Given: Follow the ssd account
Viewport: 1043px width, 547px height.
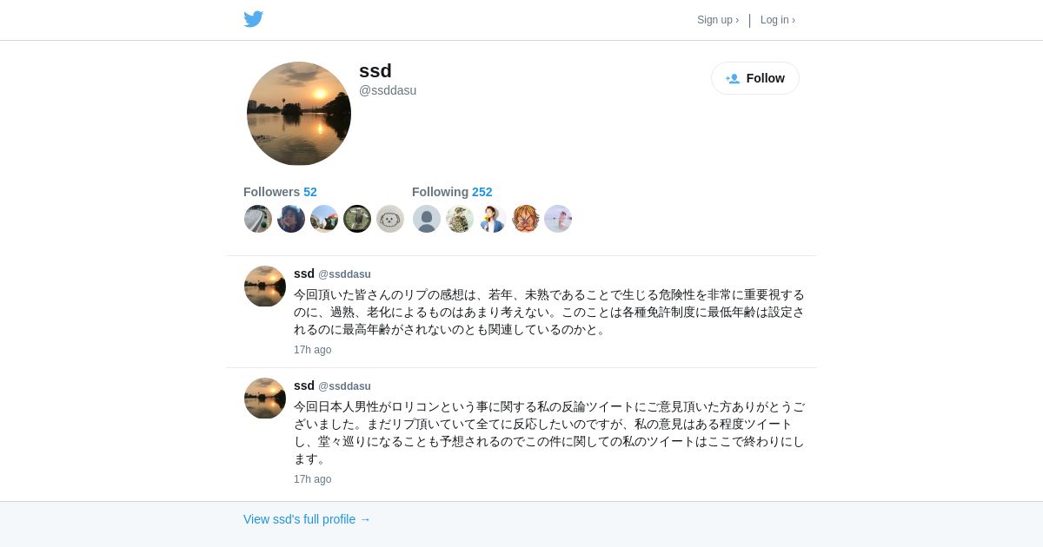Looking at the screenshot, I should click(755, 78).
